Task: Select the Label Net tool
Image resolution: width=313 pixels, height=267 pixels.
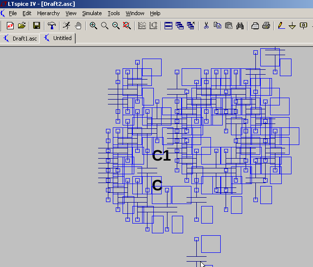Action: point(303,26)
